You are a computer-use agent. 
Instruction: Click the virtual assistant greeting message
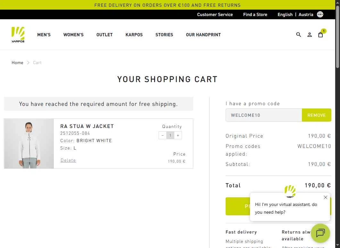[286, 208]
